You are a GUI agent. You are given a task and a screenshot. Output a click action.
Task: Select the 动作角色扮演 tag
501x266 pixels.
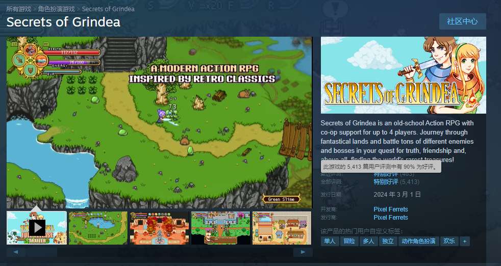[x=418, y=241]
